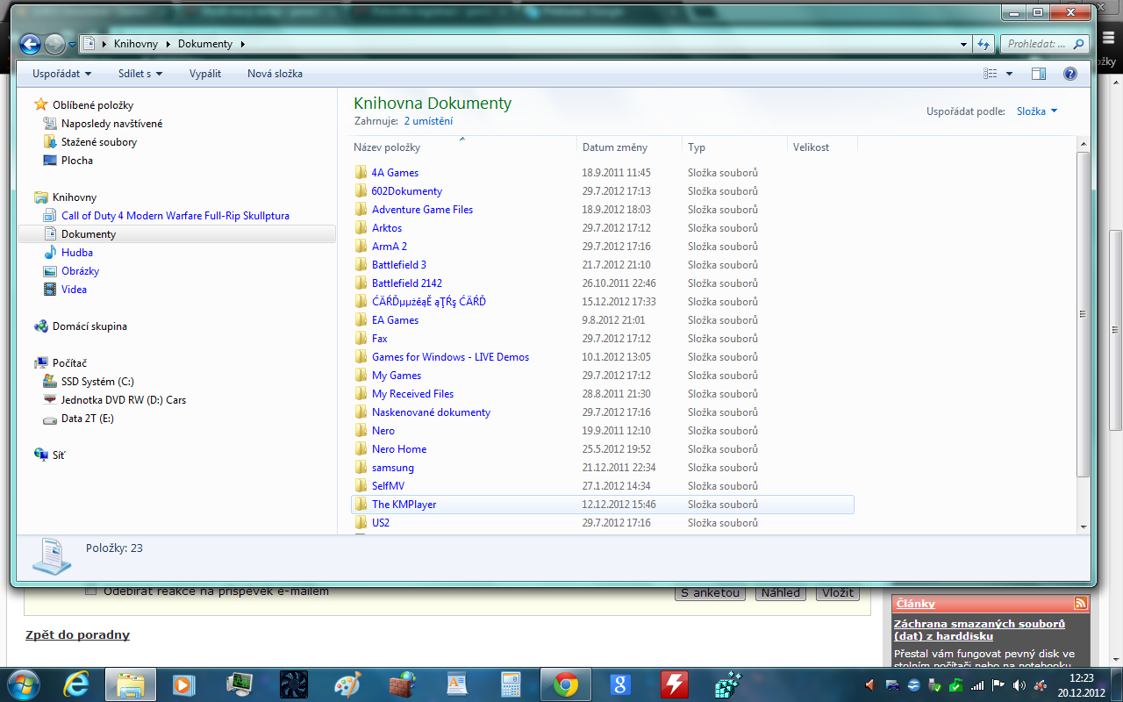Open the '2 umístění' library locations link
This screenshot has height=702, width=1123.
coord(428,121)
